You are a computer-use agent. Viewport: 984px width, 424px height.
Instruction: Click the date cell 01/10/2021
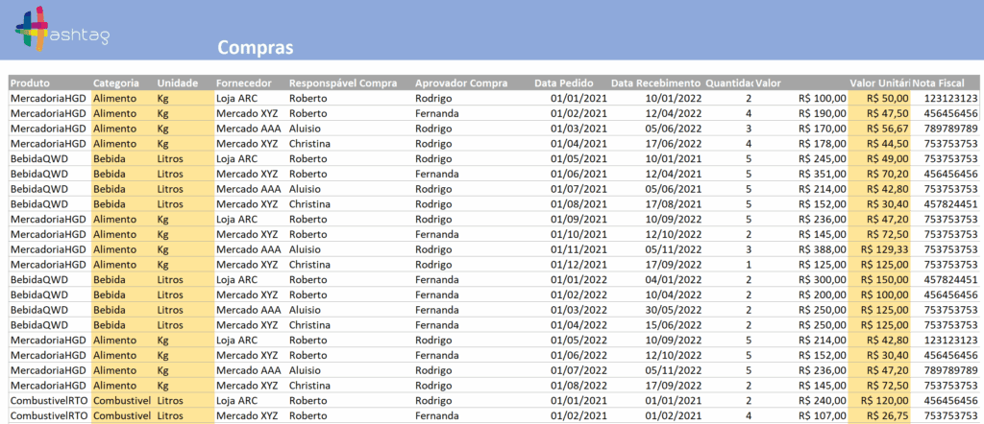coord(578,234)
